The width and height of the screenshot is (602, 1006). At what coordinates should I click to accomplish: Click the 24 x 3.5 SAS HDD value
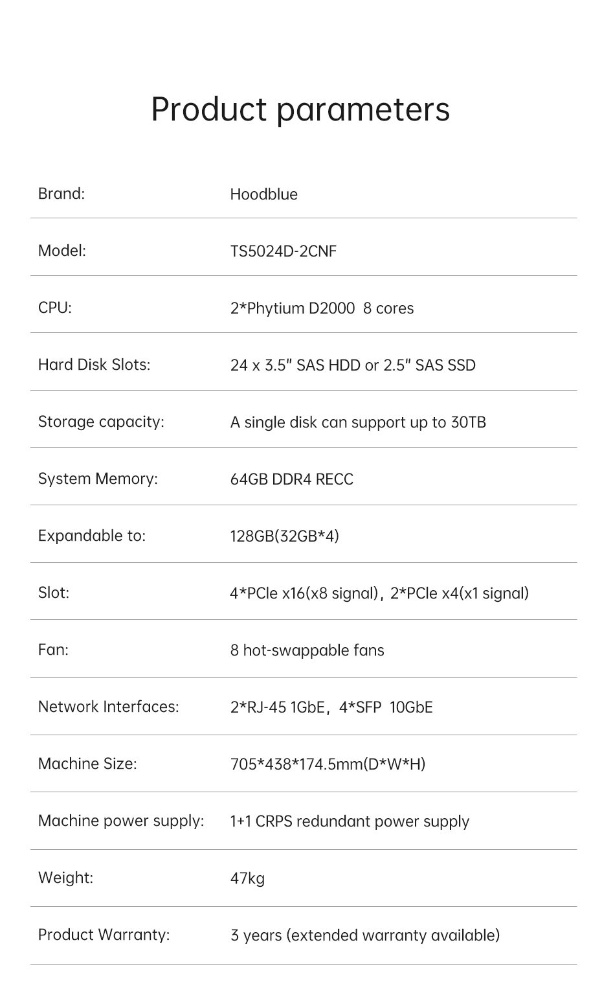[x=352, y=365]
